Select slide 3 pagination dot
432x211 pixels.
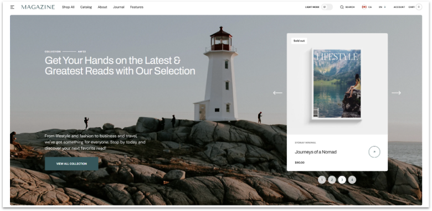[x=342, y=180]
